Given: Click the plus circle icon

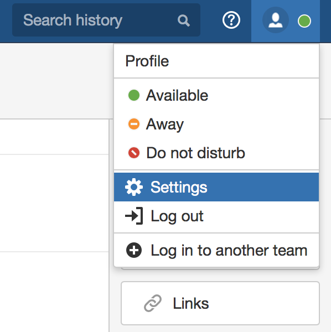Looking at the screenshot, I should click(x=134, y=250).
